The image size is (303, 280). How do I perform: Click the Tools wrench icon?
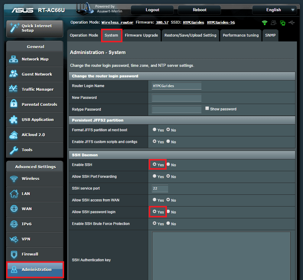click(14, 150)
